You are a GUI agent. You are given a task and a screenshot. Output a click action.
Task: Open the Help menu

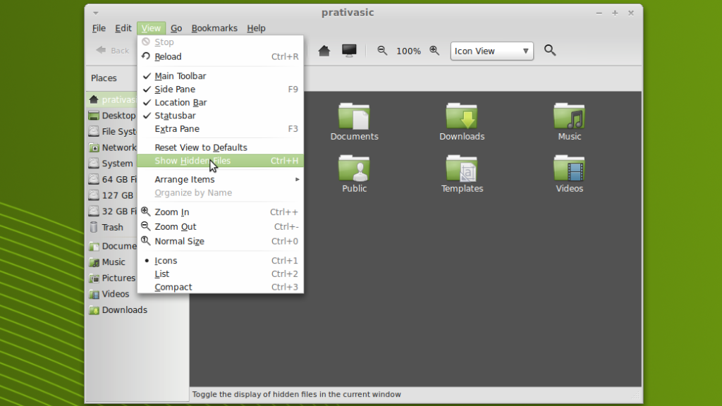[x=256, y=28]
